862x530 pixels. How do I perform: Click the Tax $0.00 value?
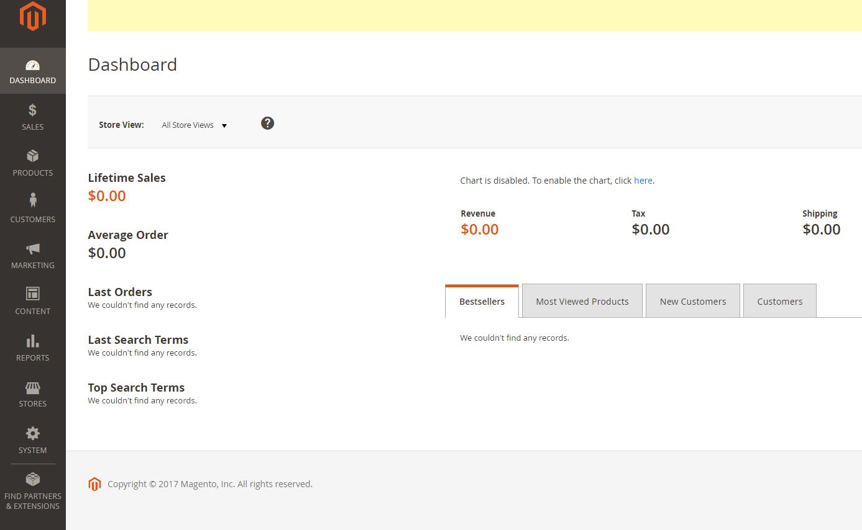click(x=651, y=230)
